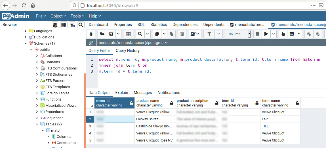This screenshot has width=326, height=148.
Task: Switch to the Notifications tab
Action: [x=169, y=93]
